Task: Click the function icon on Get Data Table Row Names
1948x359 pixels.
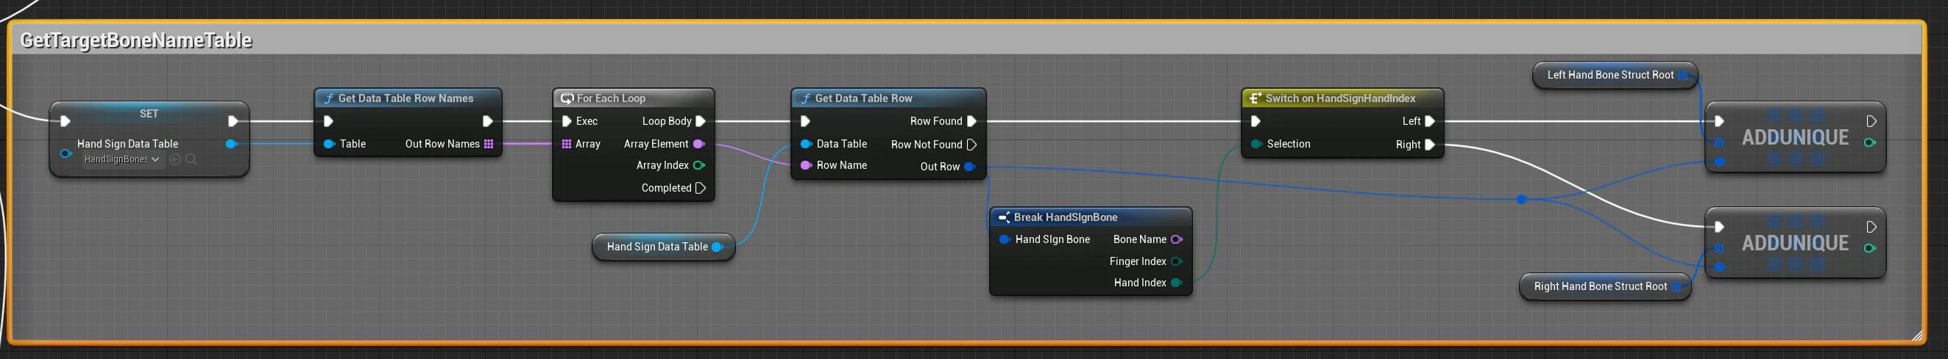Action: tap(329, 98)
